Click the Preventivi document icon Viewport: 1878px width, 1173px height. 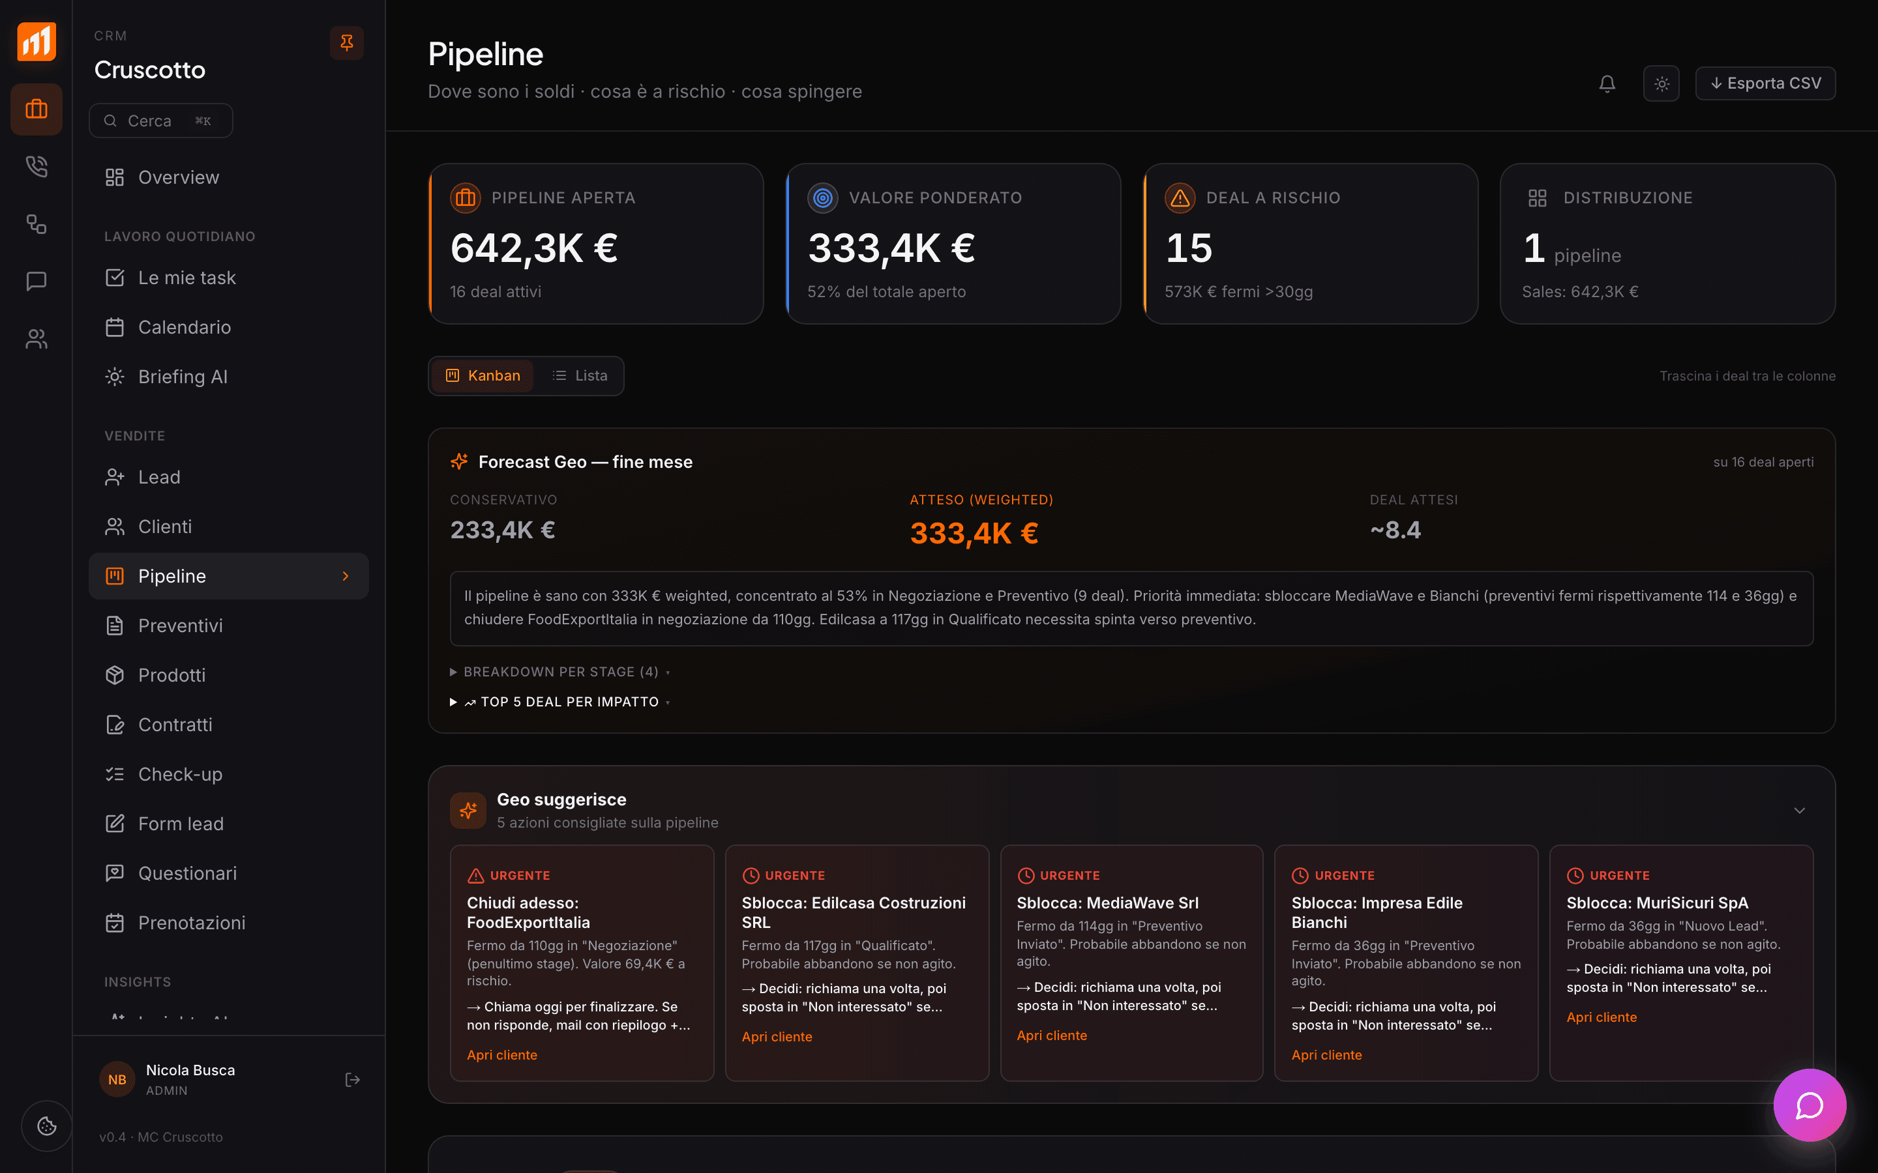[x=115, y=626]
